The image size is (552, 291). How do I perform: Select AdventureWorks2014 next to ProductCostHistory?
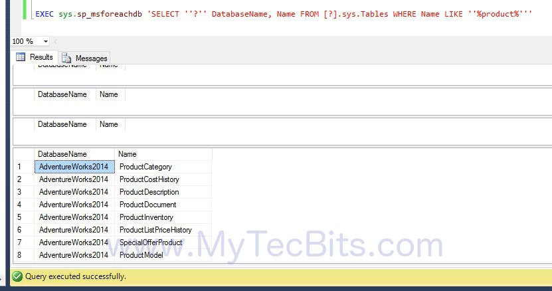click(74, 179)
